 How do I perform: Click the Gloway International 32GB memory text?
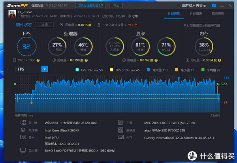(180, 138)
